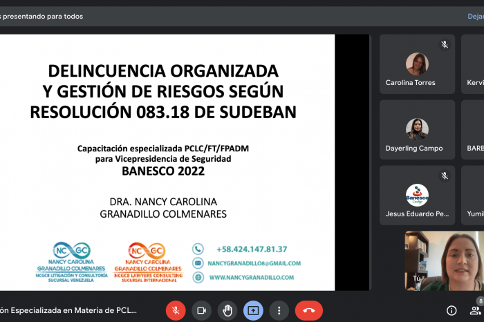Image resolution: width=484 pixels, height=322 pixels.
Task: Click the globe website icon on the slide
Action: tap(198, 277)
